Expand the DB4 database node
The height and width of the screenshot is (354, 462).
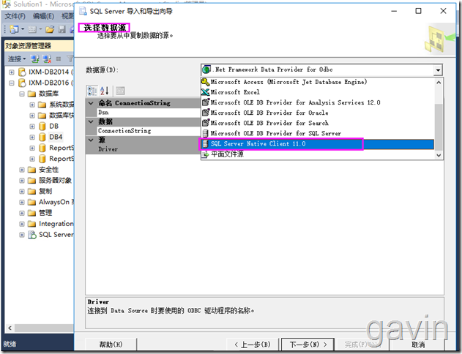tap(32, 137)
